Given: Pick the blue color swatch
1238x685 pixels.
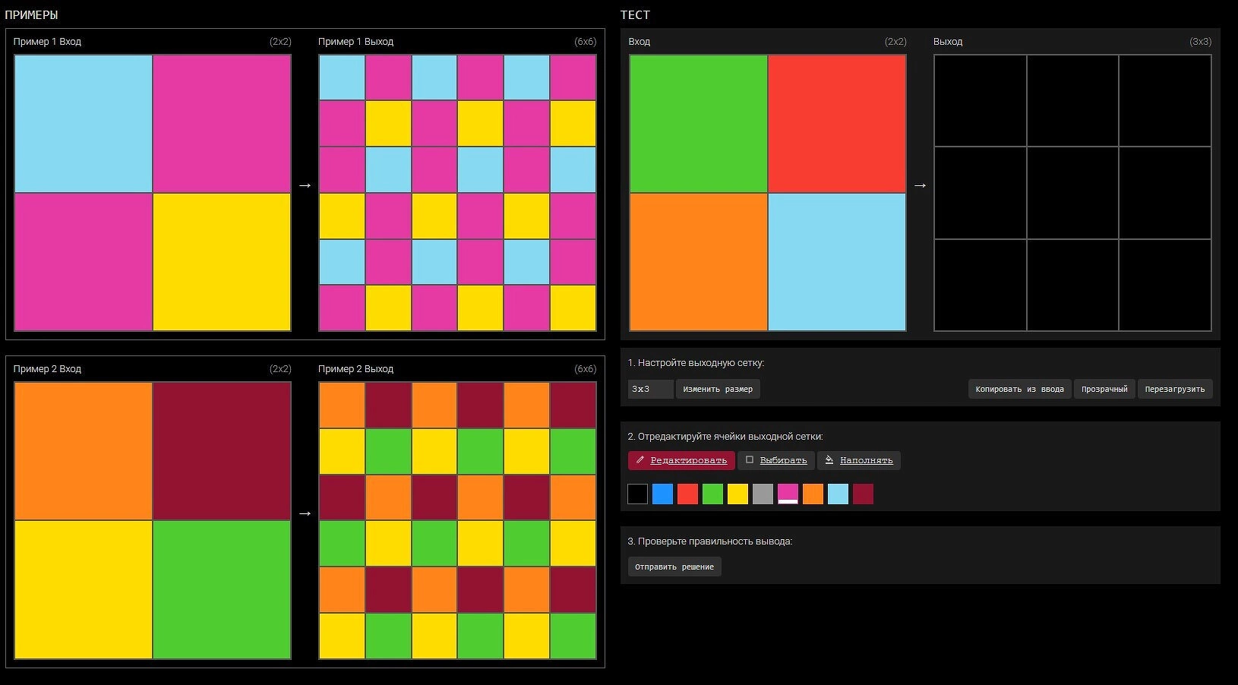Looking at the screenshot, I should click(663, 494).
